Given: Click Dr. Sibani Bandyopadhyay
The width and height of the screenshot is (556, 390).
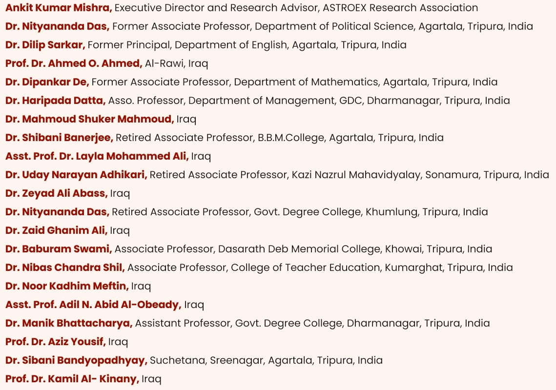Looking at the screenshot, I should [x=76, y=360].
